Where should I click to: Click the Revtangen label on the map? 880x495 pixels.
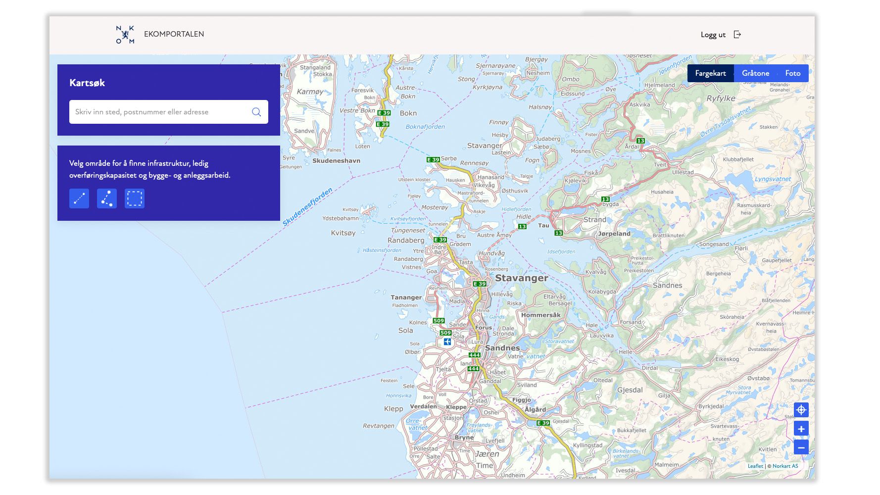pos(379,426)
